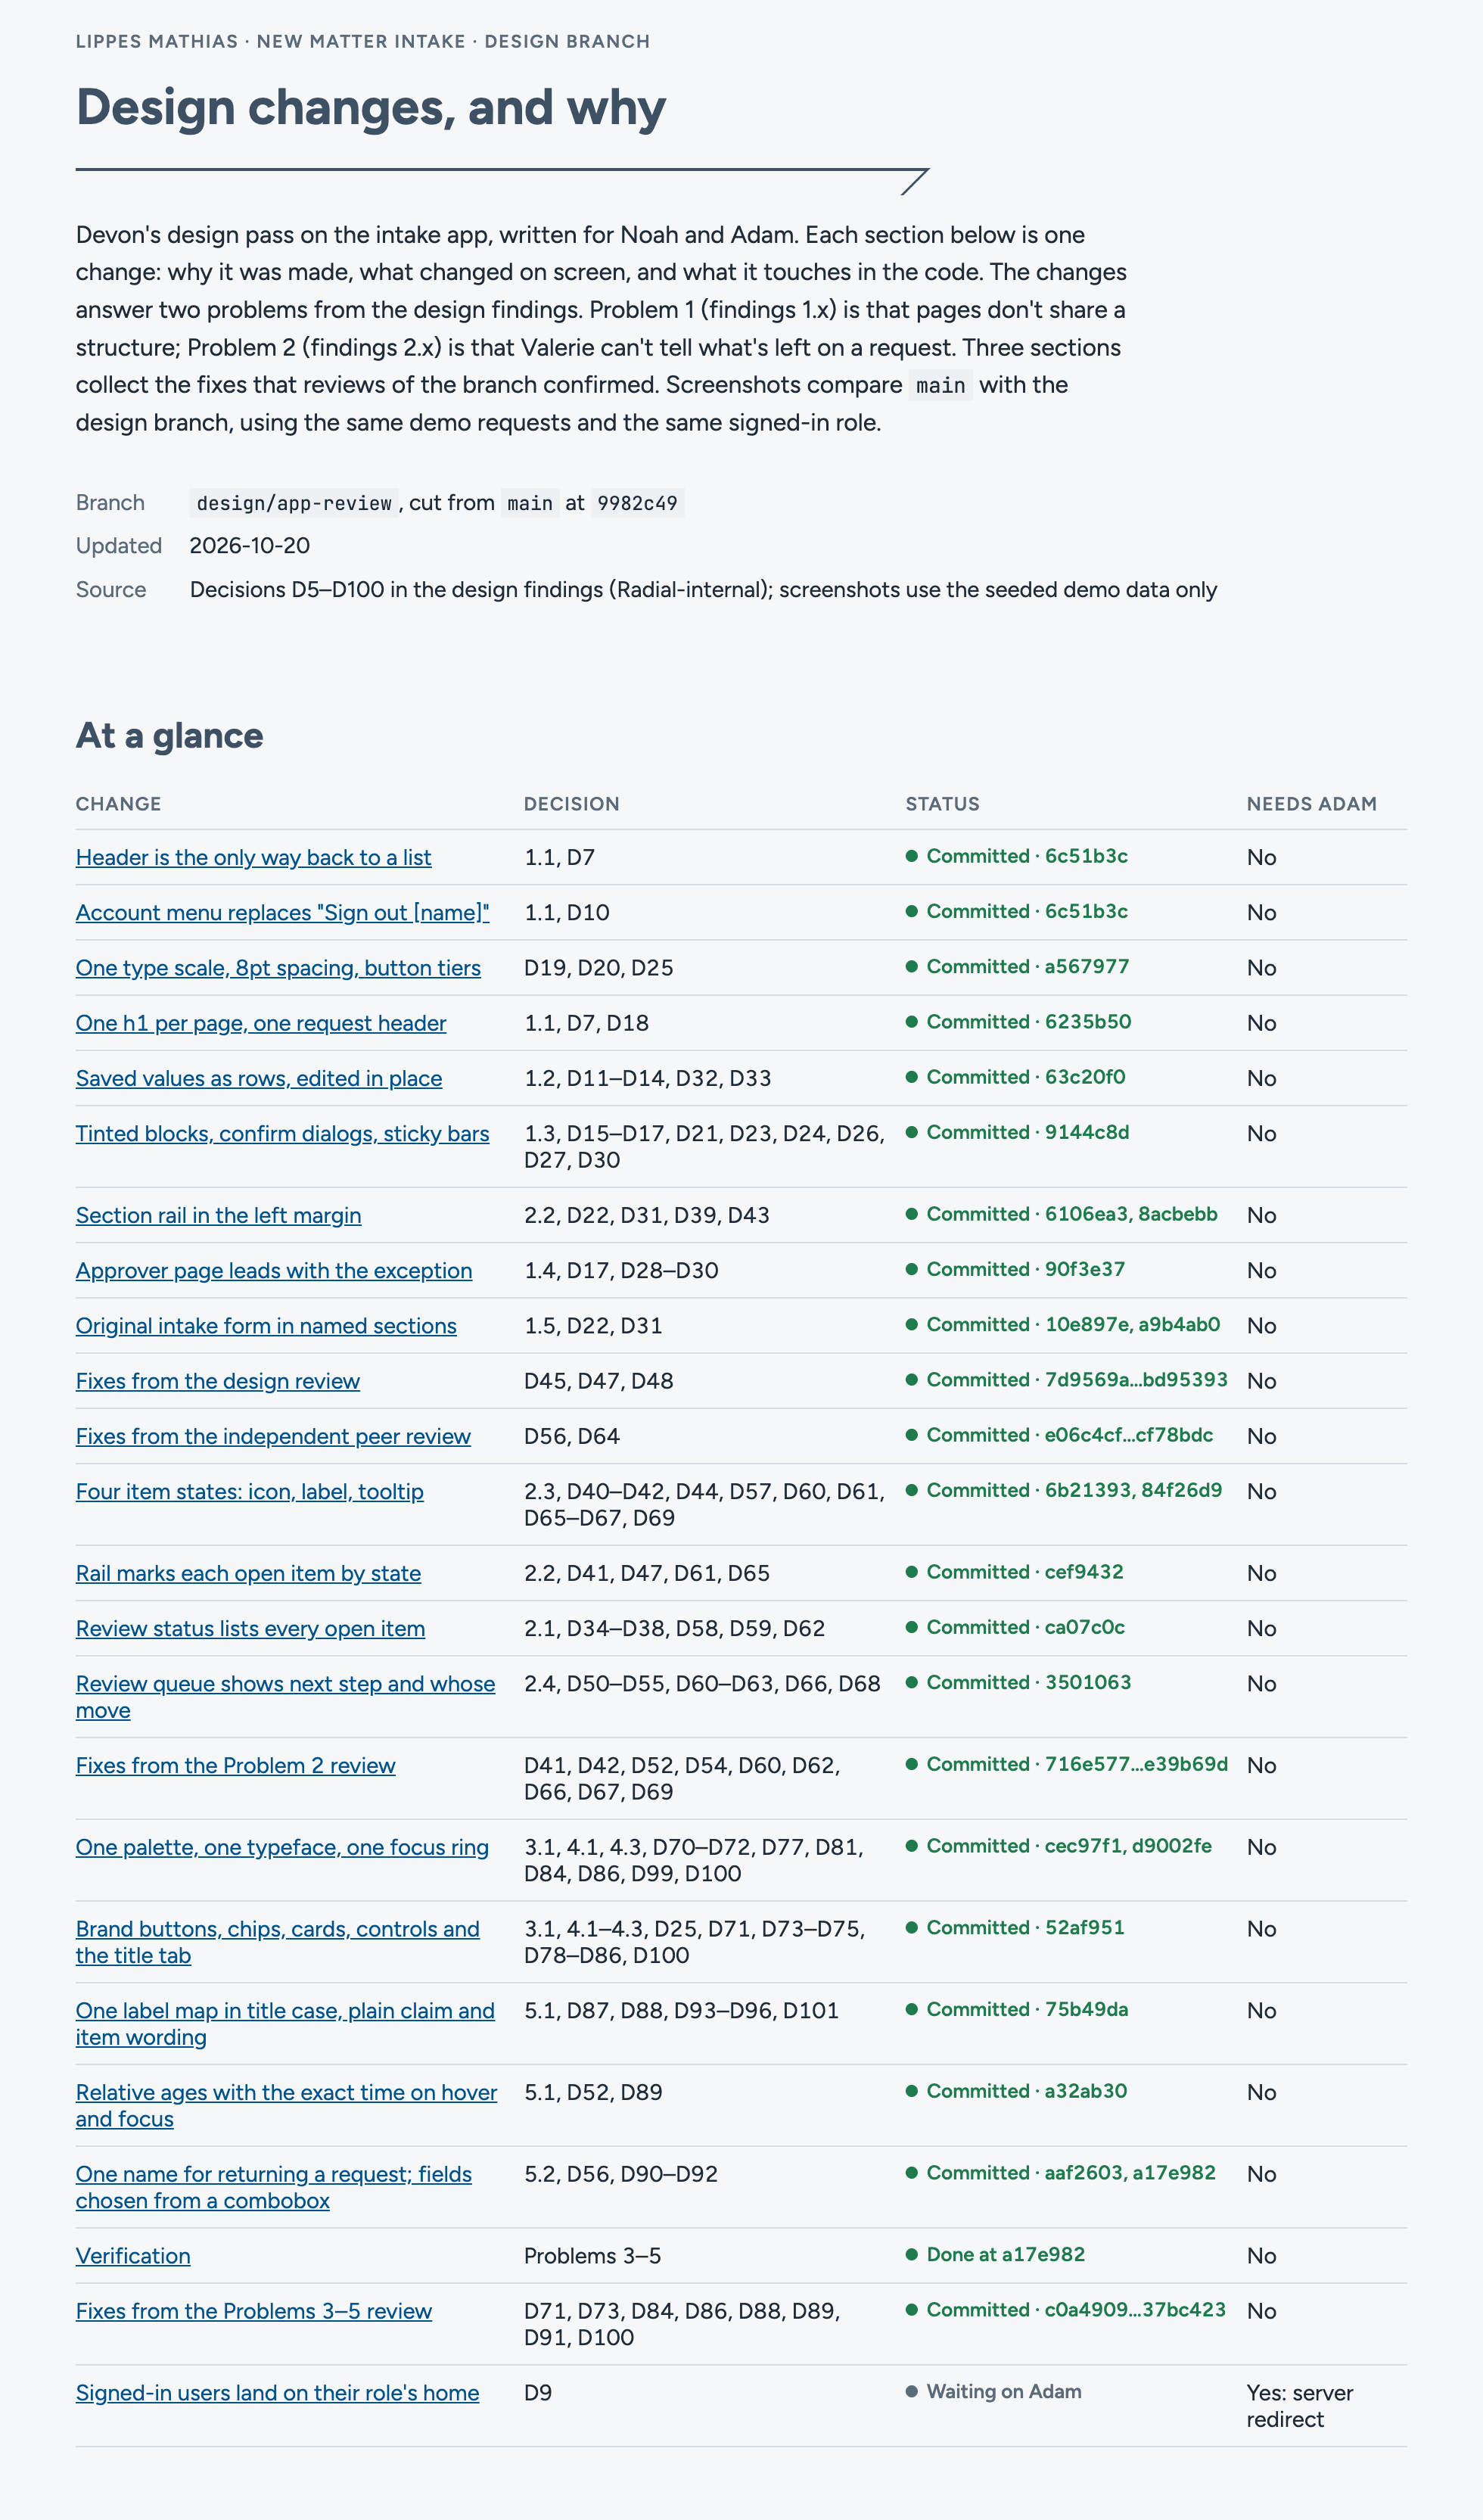
Task: Go to 'Four item states: icon, label, tooltip'
Action: 249,1491
